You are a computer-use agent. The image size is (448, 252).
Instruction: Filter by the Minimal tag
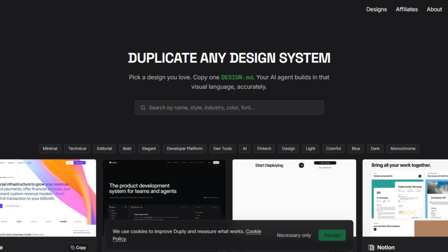50,149
